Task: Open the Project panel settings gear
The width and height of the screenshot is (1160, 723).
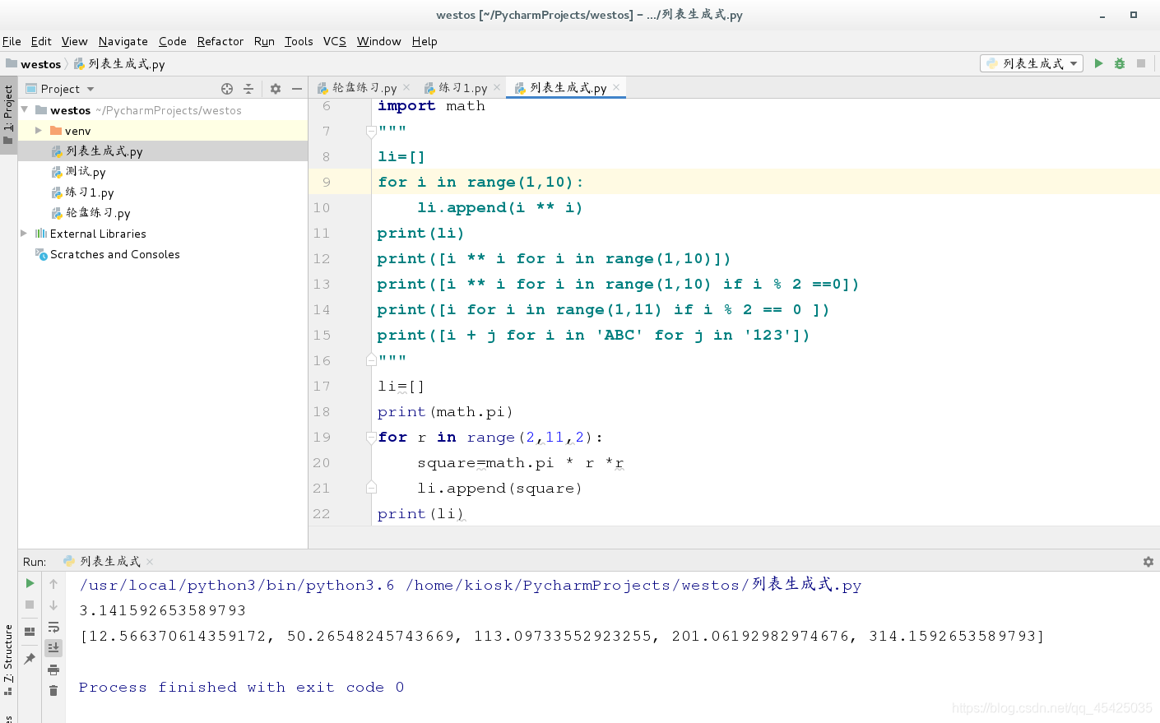Action: 276,89
